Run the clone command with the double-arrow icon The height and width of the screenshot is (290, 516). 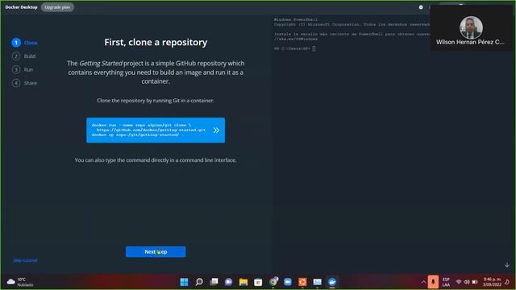(216, 130)
